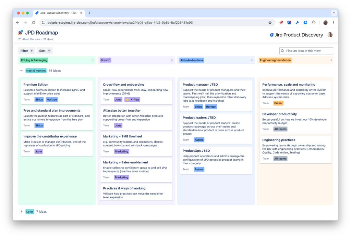The image size is (351, 237).
Task: Open the blue shield extension icon
Action: click(x=289, y=23)
